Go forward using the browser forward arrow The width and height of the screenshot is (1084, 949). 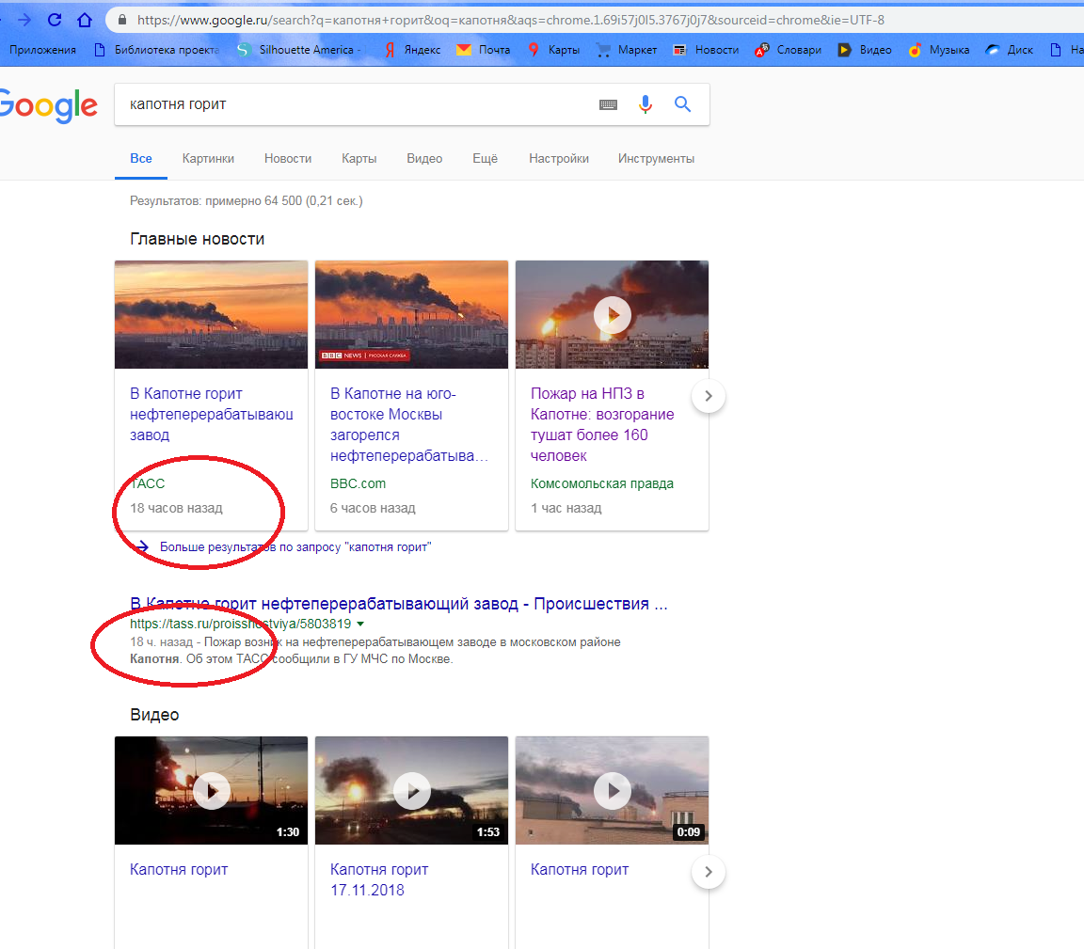point(24,20)
